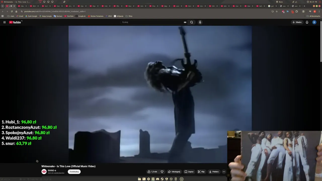This screenshot has width=322, height=181.
Task: Open the Google AI bookmark
Action: [x=80, y=16]
